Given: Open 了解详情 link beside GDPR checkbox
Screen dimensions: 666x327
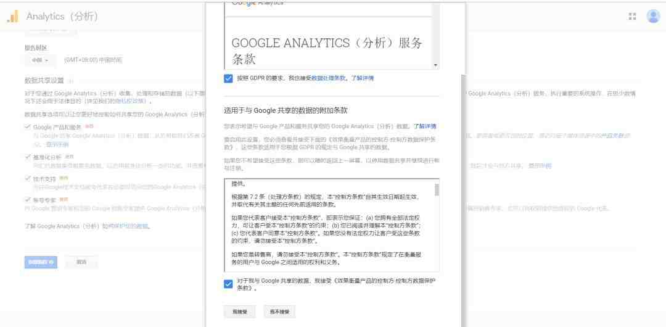Looking at the screenshot, I should point(363,78).
